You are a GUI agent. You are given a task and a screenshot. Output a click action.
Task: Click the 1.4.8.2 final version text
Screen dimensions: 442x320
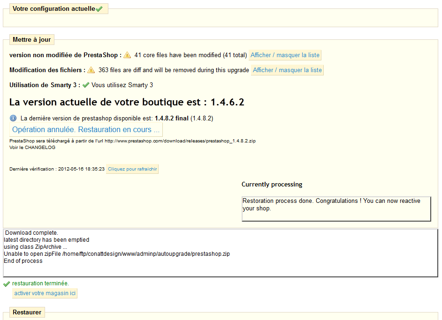[x=171, y=118]
